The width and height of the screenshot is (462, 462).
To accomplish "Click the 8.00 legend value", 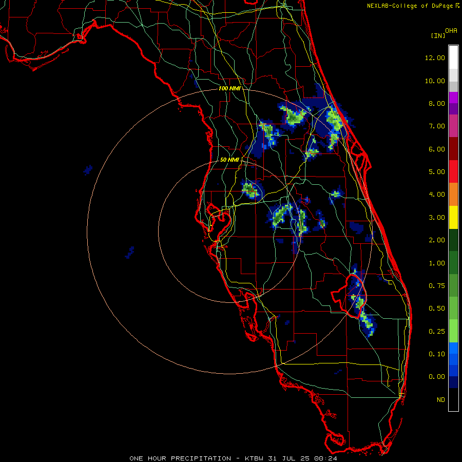I will [x=437, y=103].
